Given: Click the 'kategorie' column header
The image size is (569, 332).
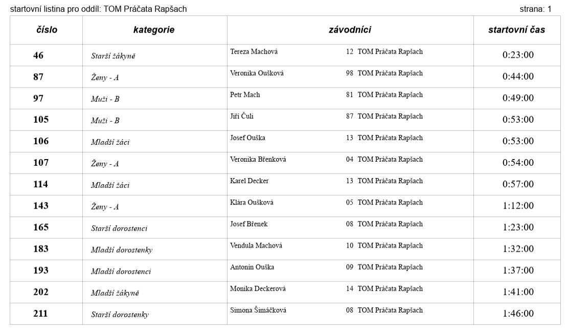Looking at the screenshot, I should coord(154,30).
